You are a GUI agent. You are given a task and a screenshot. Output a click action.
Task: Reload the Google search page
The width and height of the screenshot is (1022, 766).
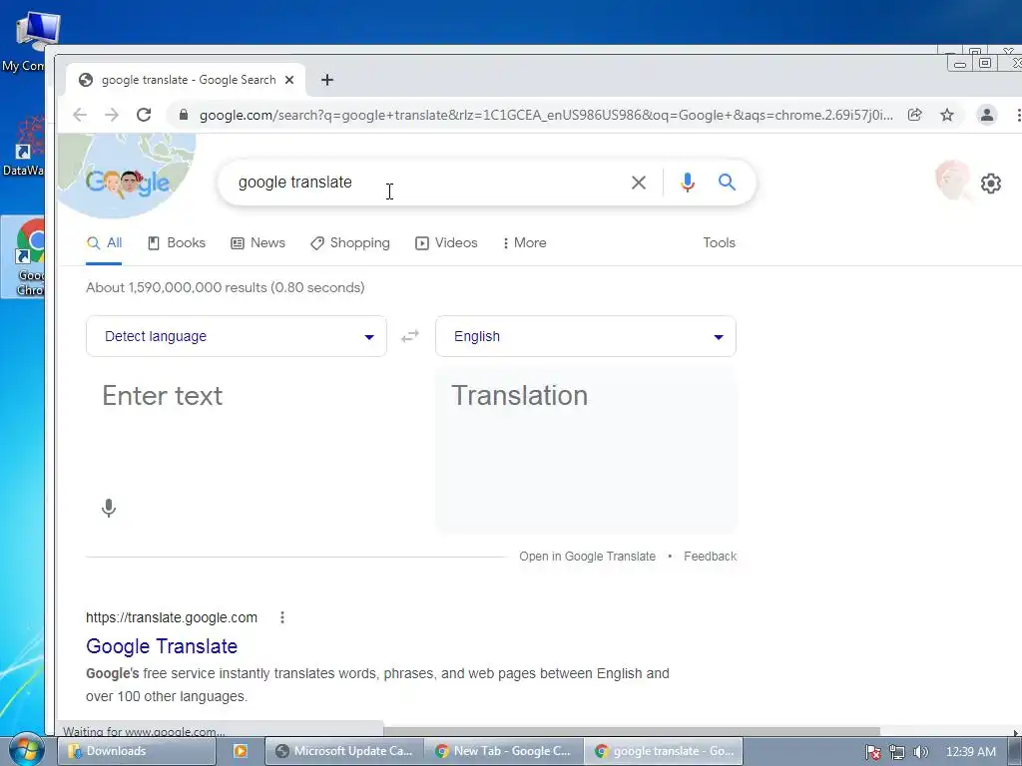[x=144, y=116]
